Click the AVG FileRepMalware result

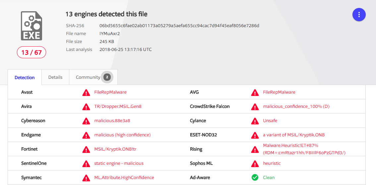(279, 92)
